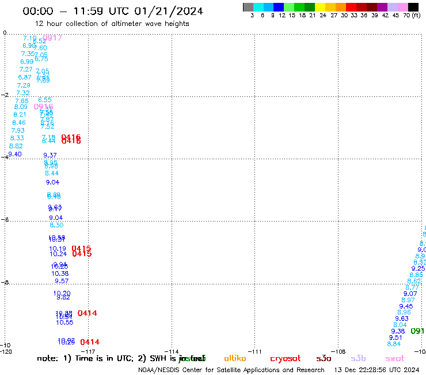Viewport: 426px width, 375px height.
Task: Click the '42' legend scale label
Action: coord(385,16)
